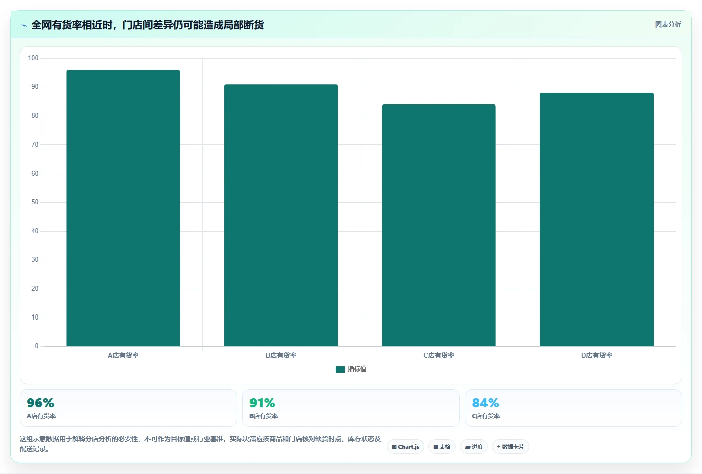
Task: Click the 100 y-axis value
Action: [33, 58]
